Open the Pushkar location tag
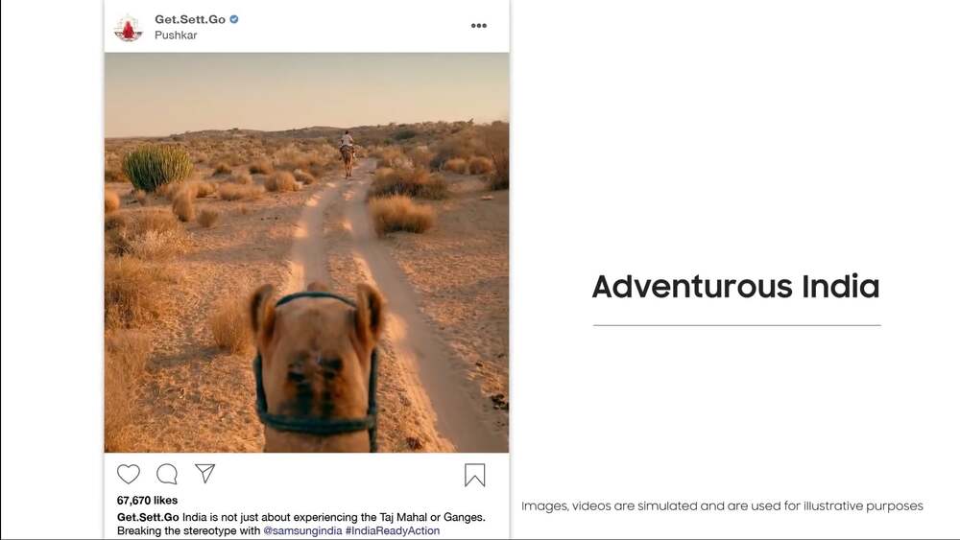 tap(176, 35)
